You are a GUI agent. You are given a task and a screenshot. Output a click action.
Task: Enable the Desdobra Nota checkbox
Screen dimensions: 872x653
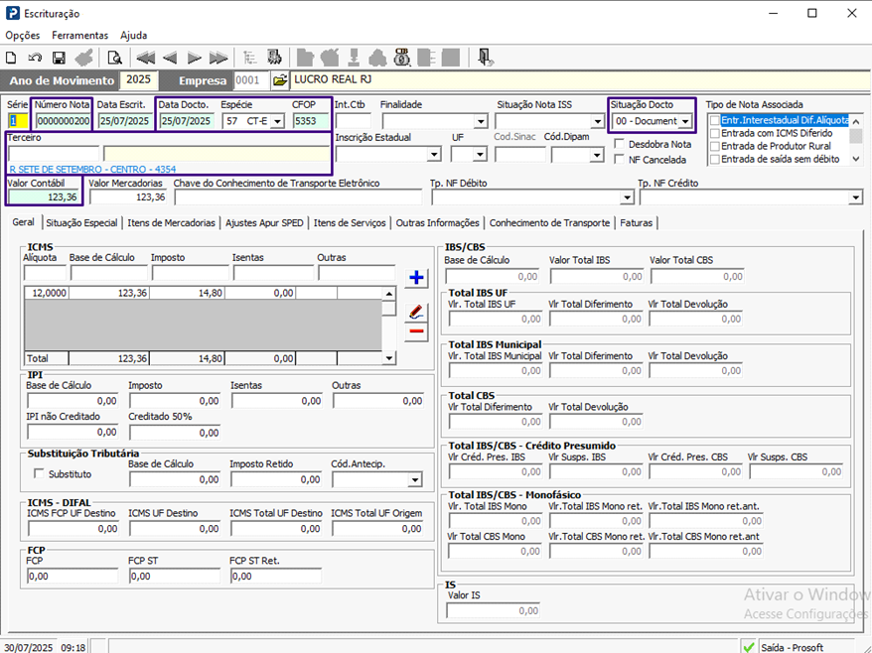[620, 144]
